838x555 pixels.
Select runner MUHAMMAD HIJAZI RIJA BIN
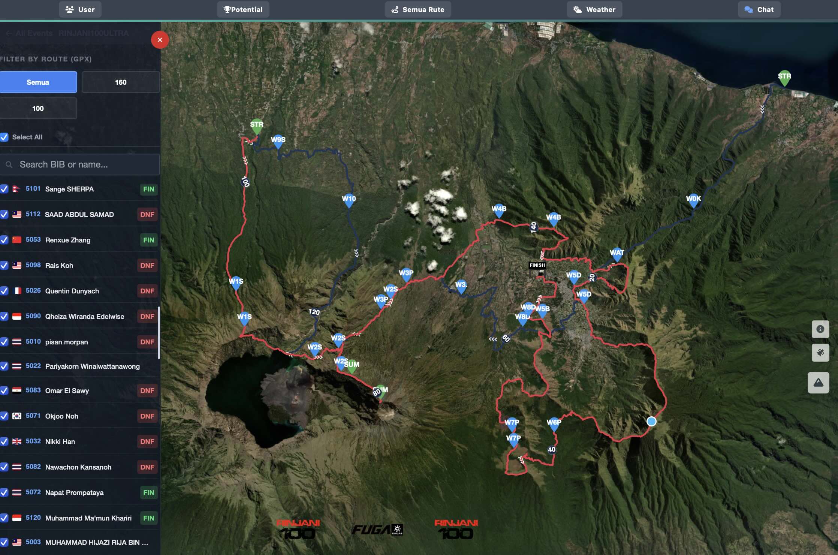coord(96,542)
